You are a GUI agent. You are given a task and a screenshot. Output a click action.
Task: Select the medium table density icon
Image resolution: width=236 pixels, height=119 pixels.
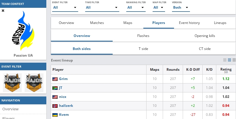(x=229, y=60)
